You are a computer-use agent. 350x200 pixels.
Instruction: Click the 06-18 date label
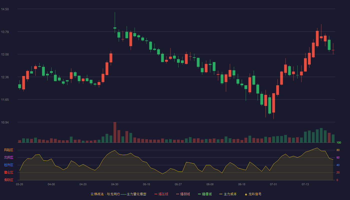click(242, 184)
